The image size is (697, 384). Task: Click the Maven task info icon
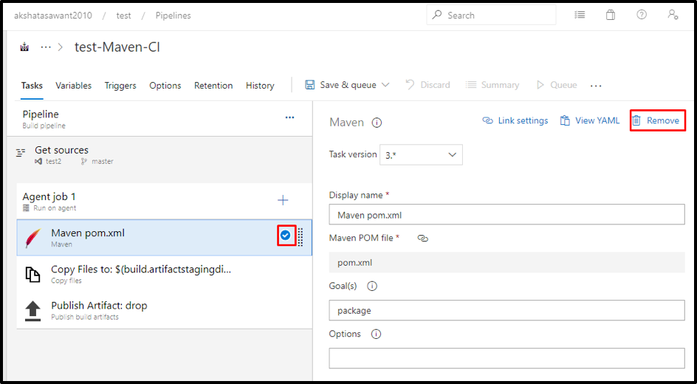(x=377, y=123)
